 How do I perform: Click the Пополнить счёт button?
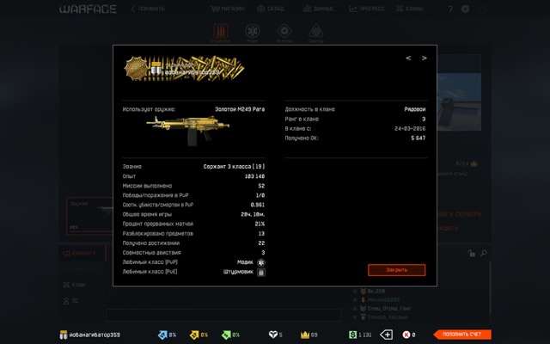tap(462, 334)
